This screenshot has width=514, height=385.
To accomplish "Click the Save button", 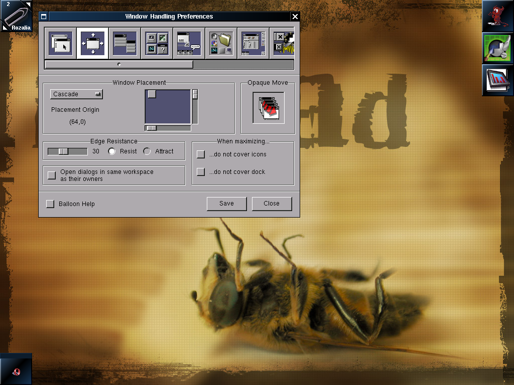I will (226, 204).
